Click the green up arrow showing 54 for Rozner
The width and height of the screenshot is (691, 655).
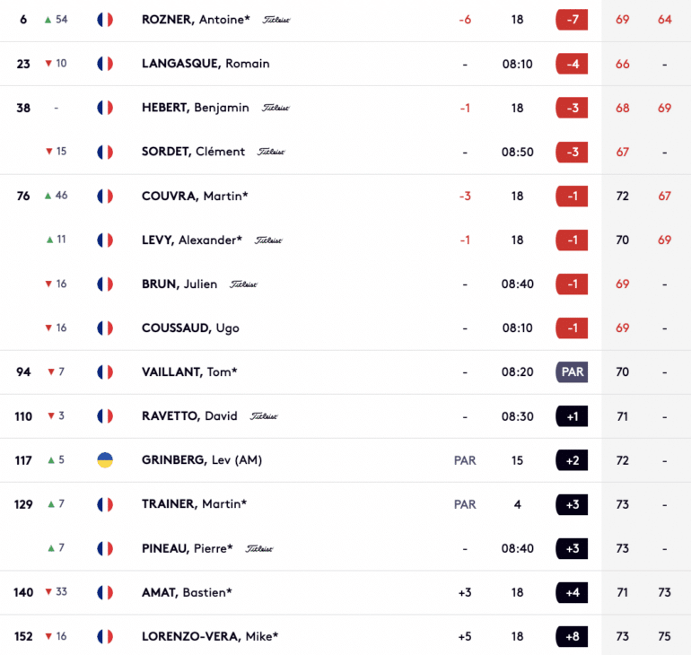(x=48, y=20)
